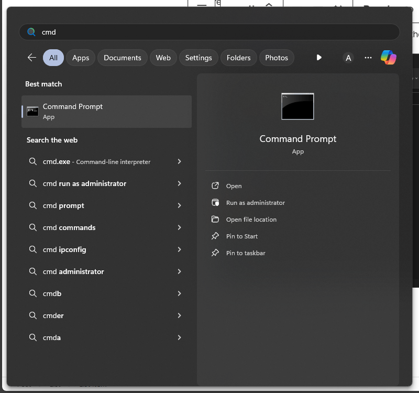Screen dimensions: 419x393
Task: Click magnifier icon beside cmder suggestion
Action: point(33,315)
